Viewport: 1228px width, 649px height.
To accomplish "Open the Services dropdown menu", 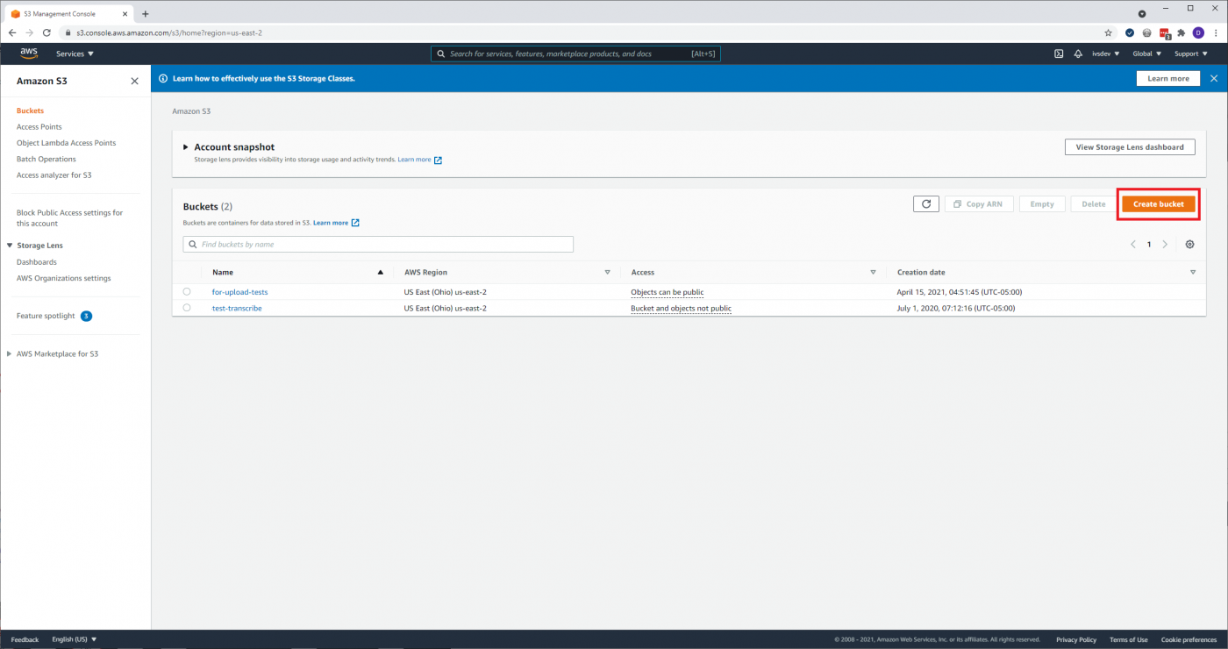I will pos(75,53).
